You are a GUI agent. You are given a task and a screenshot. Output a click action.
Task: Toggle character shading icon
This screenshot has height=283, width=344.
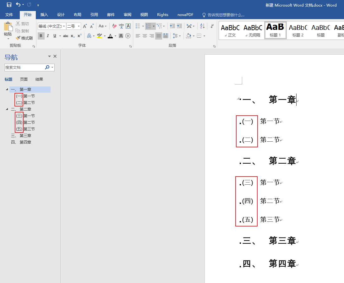[121, 36]
